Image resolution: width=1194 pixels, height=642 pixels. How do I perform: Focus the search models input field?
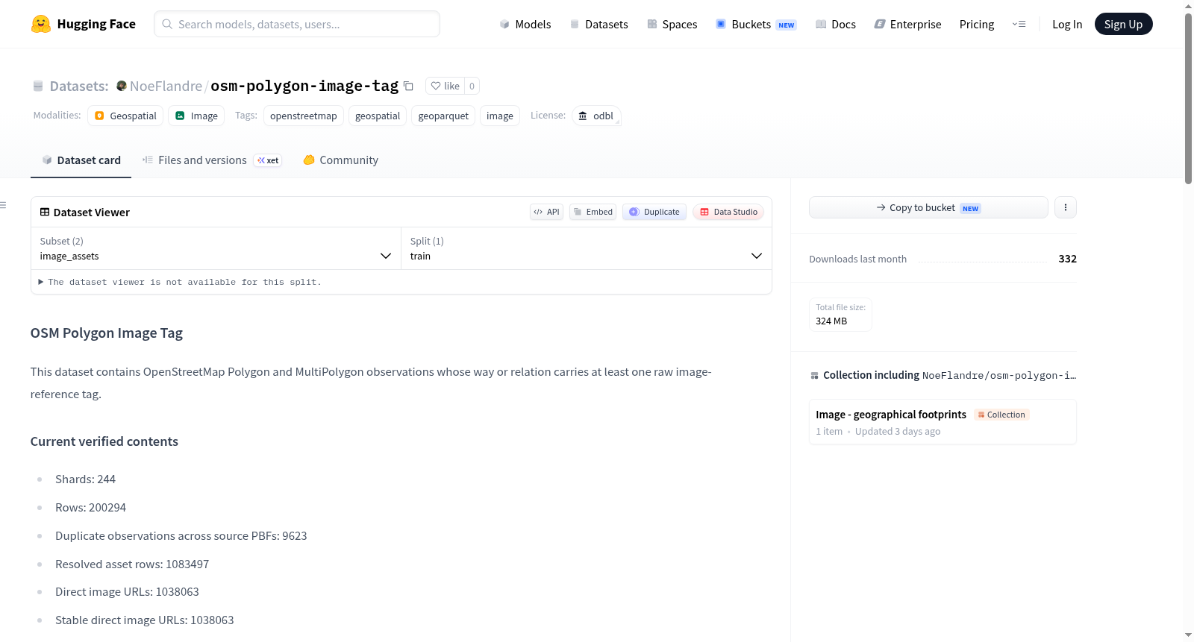point(297,24)
